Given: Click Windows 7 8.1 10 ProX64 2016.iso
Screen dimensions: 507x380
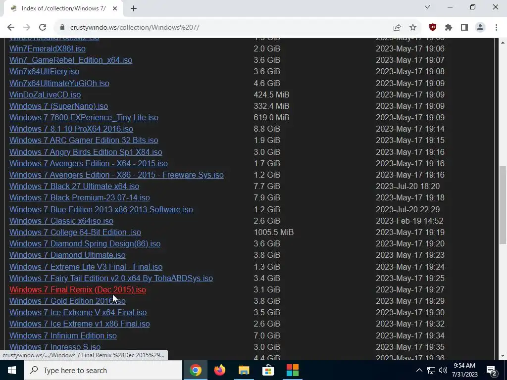Looking at the screenshot, I should (71, 129).
